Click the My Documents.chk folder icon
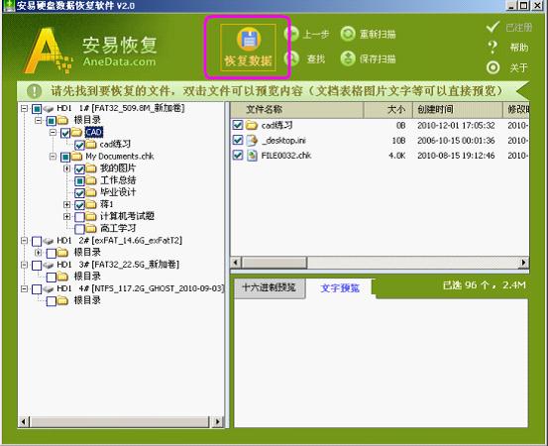The height and width of the screenshot is (446, 548). 76,157
